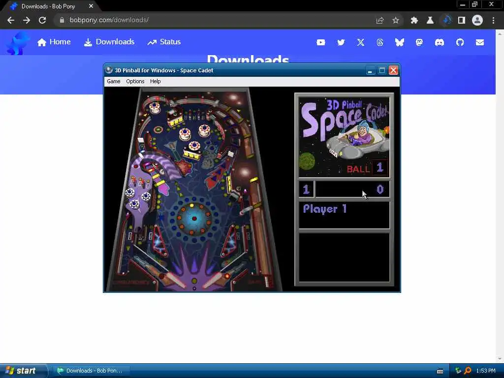Click the pinball icon in title bar
Viewport: 504px width, 378px height.
[109, 70]
